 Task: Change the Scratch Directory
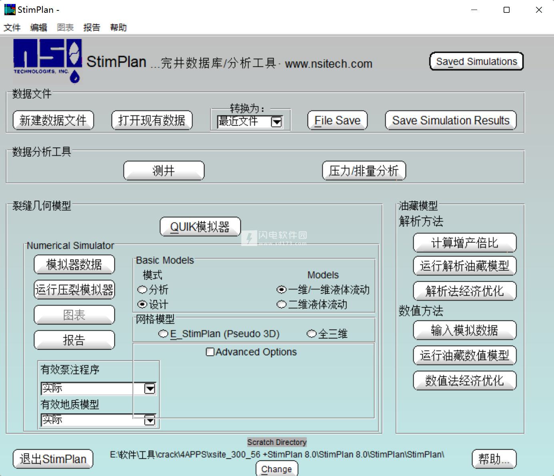click(x=277, y=469)
